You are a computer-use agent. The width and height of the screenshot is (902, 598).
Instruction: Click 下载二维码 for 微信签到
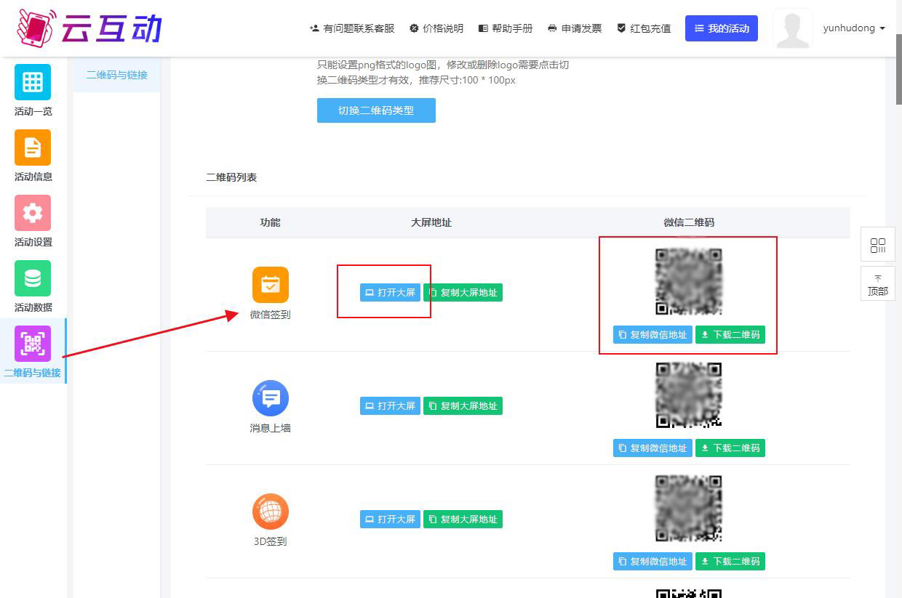(x=730, y=335)
